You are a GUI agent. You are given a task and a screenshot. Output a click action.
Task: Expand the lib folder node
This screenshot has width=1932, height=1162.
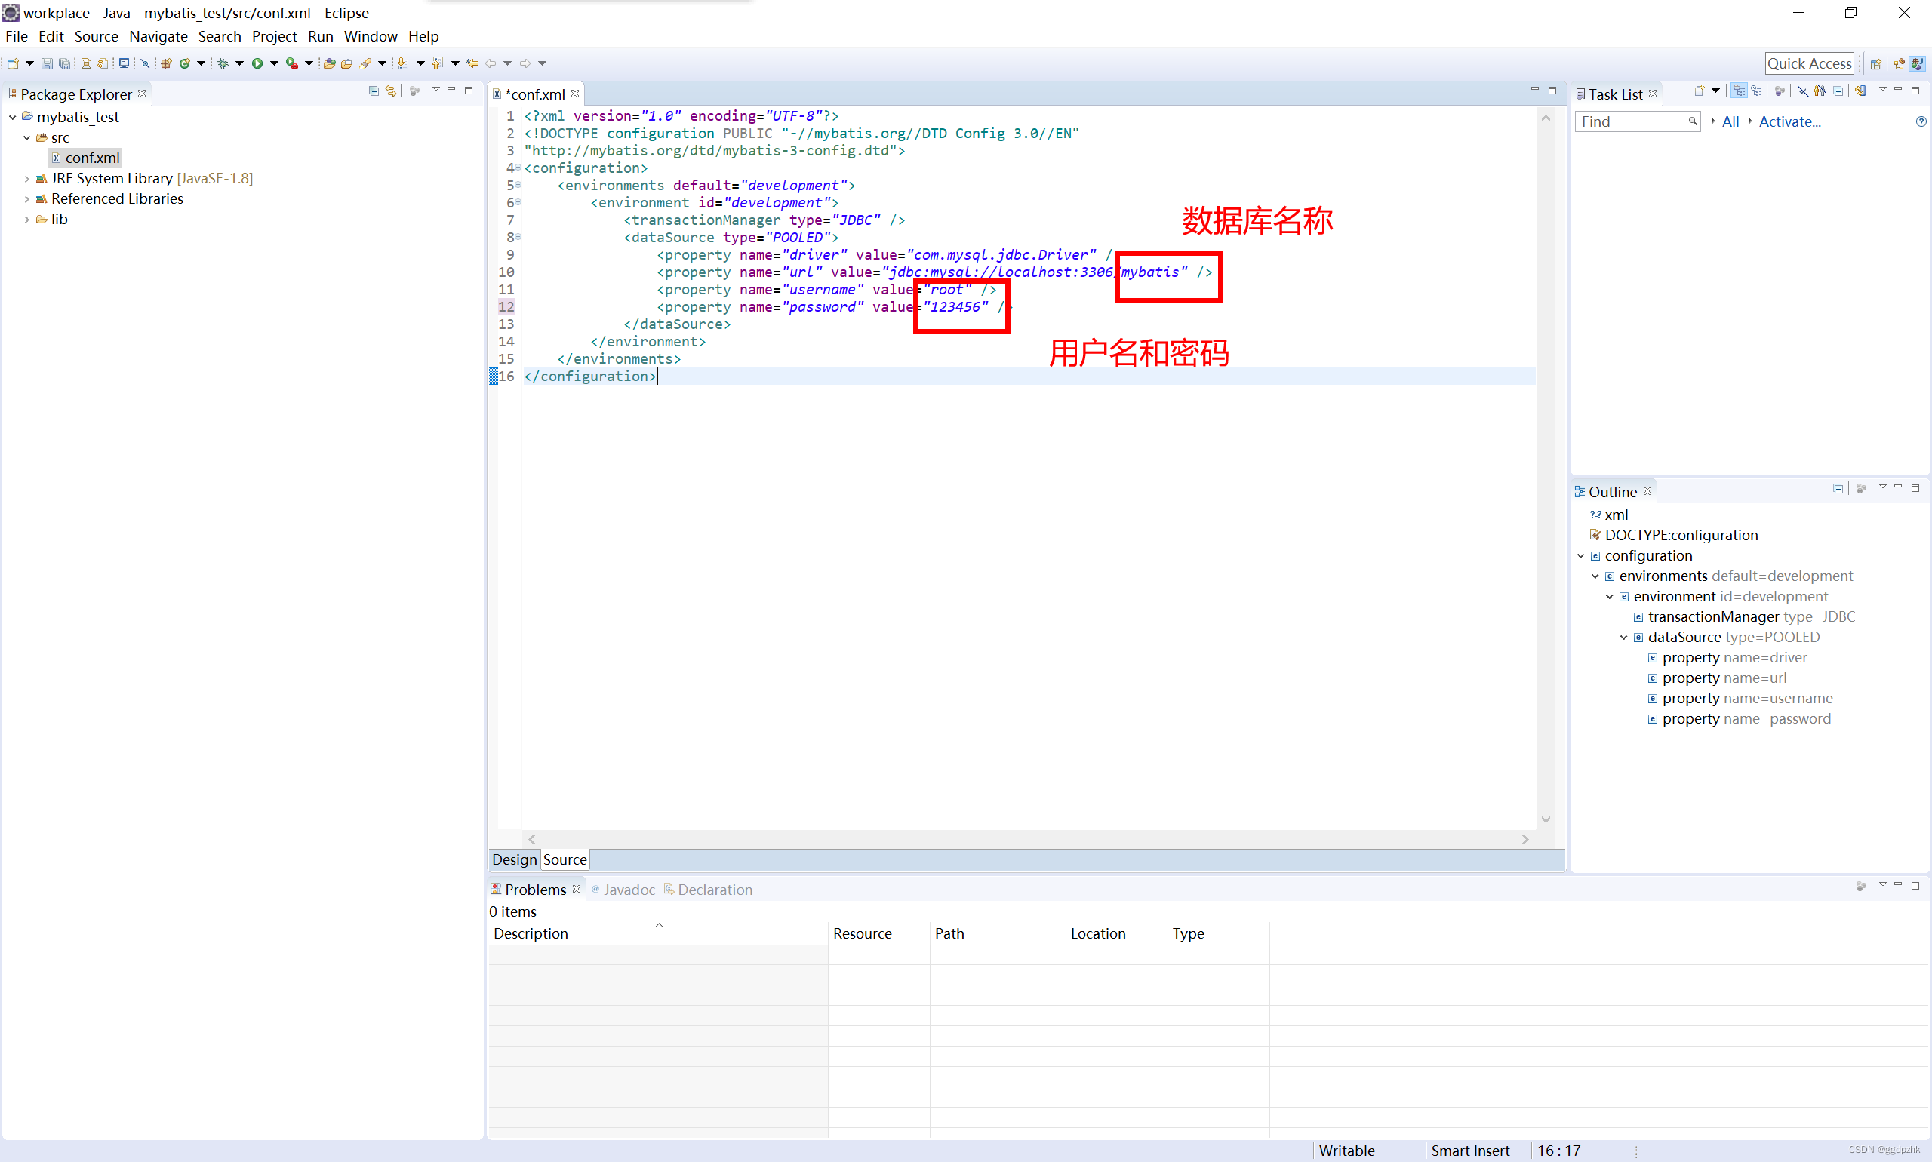pos(26,220)
